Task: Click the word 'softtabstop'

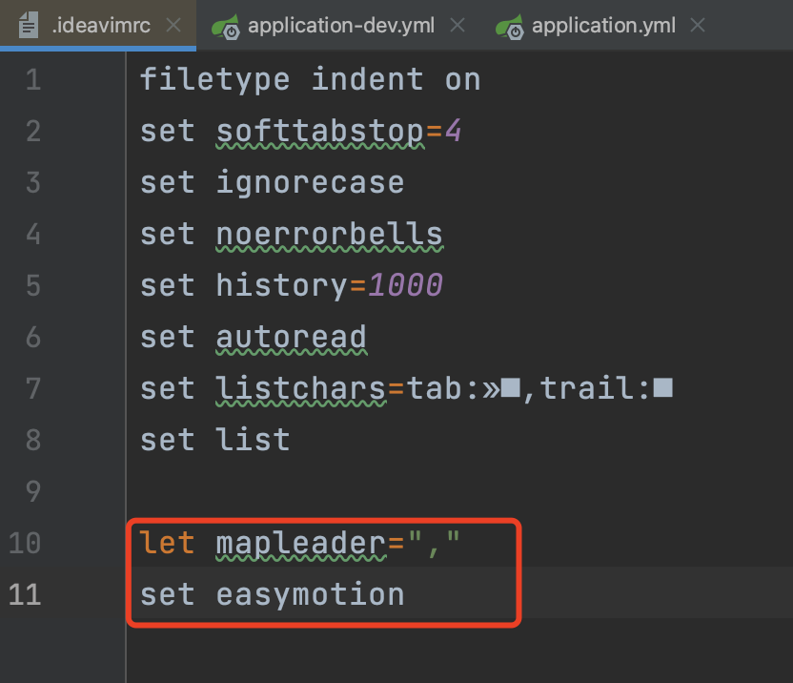Action: pos(320,132)
